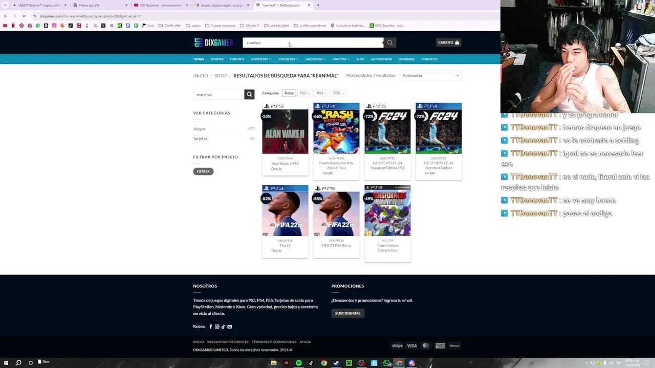Open the Clothes11 bookmark folder

(250, 26)
